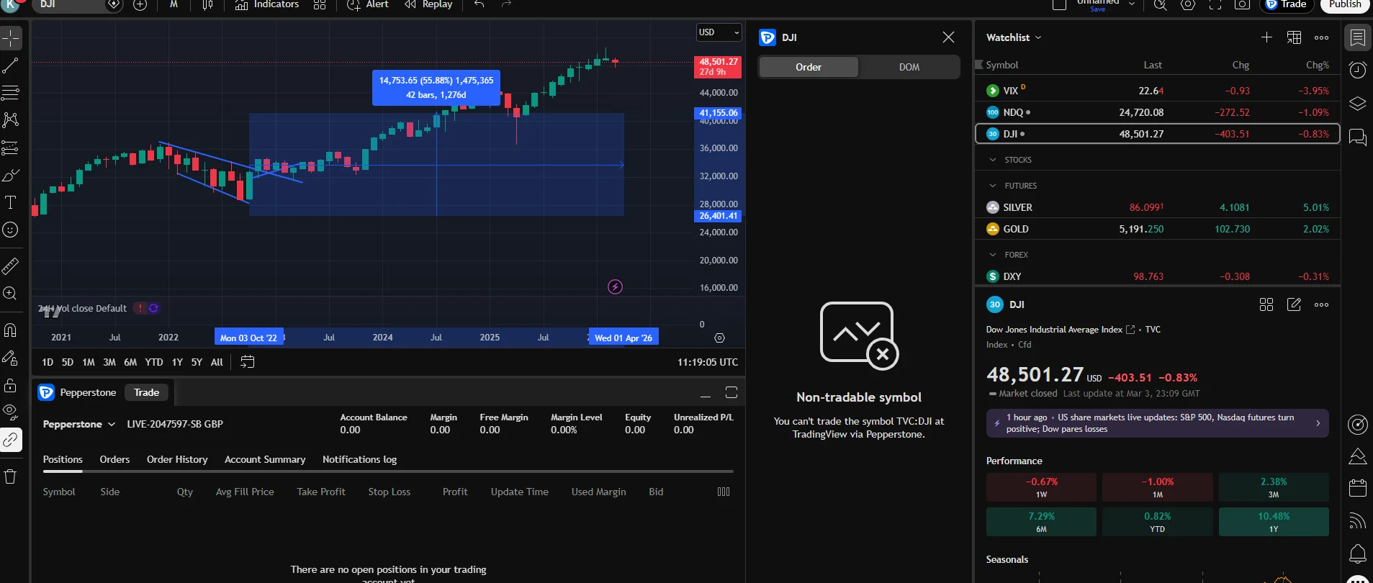Open the Account Summary tab

click(265, 459)
